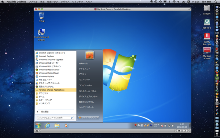Enter full screen using Parallels window corner arrows
Viewport: 220px width, 138px height.
pyautogui.click(x=190, y=9)
